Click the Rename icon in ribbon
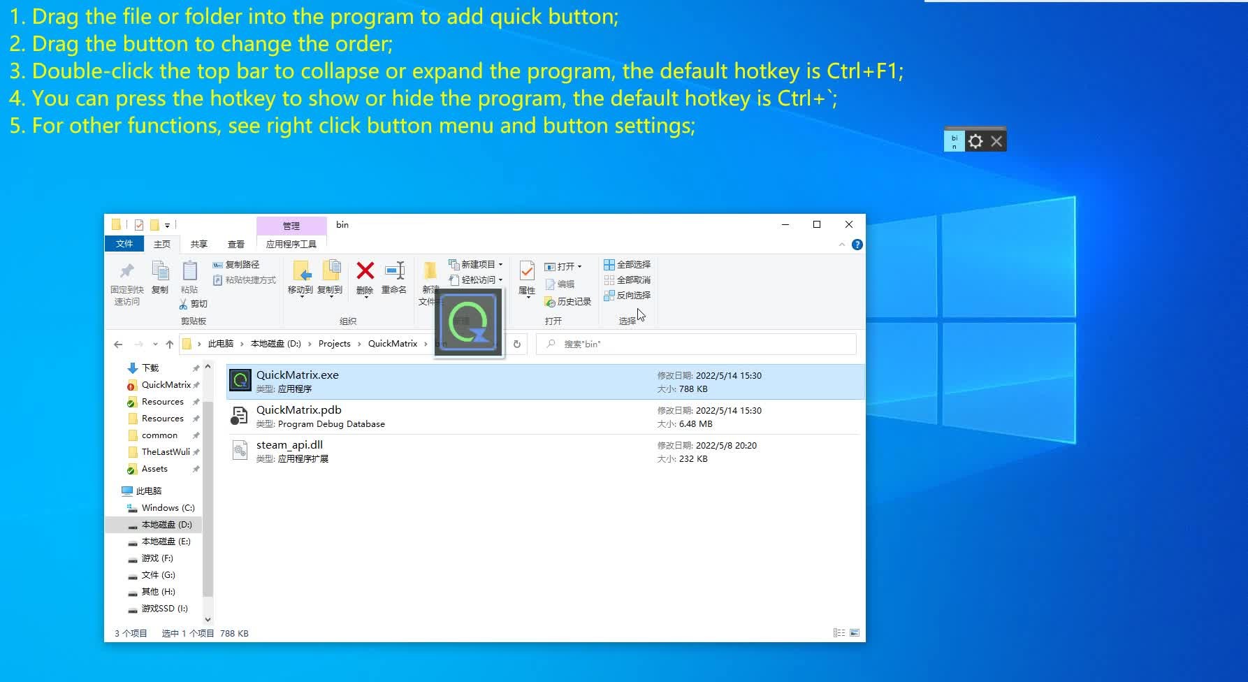Viewport: 1248px width, 682px height. (x=394, y=272)
